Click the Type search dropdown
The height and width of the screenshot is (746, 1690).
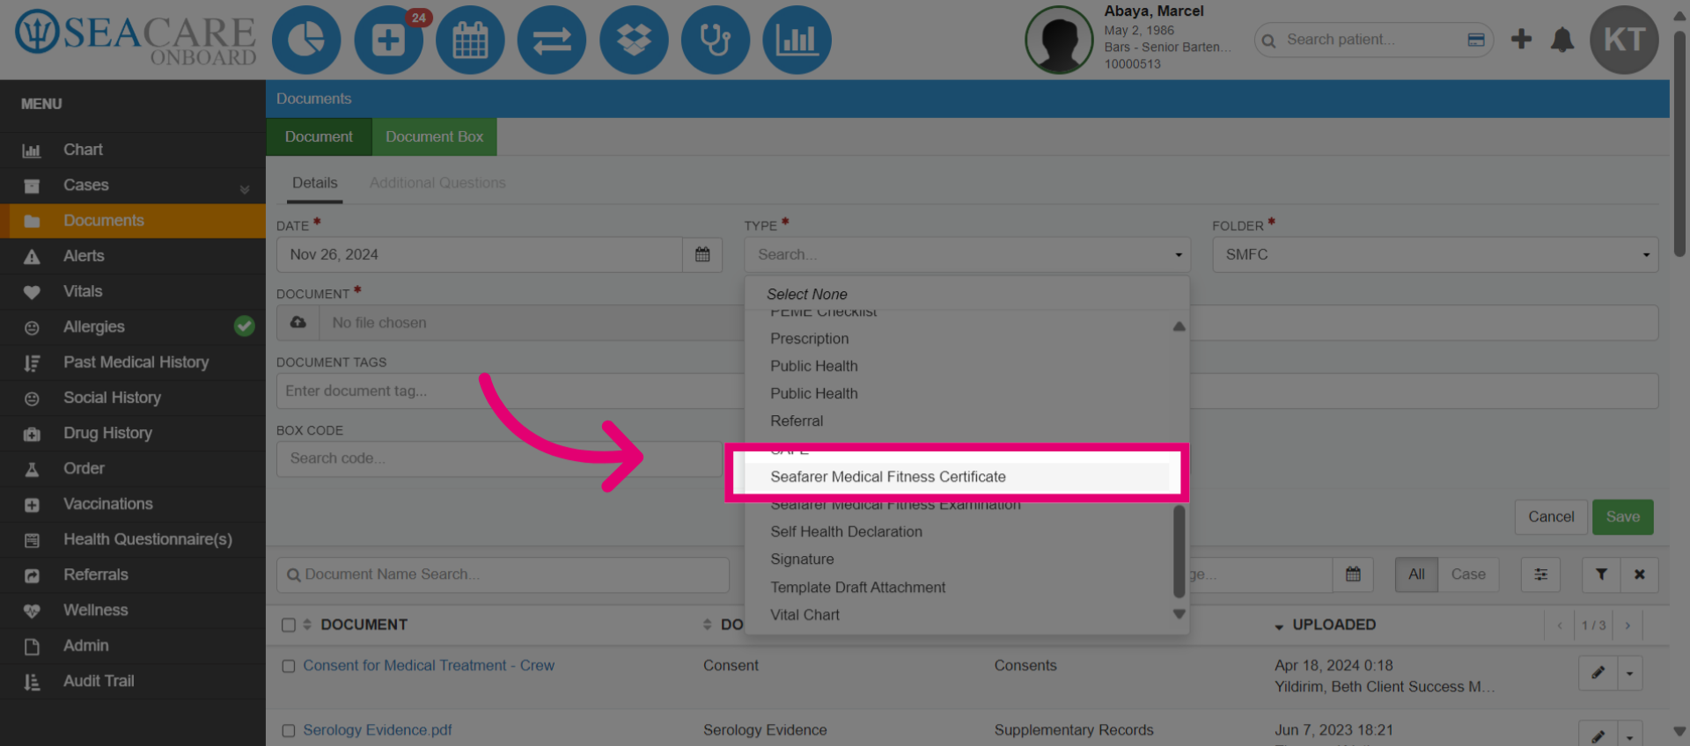[966, 254]
